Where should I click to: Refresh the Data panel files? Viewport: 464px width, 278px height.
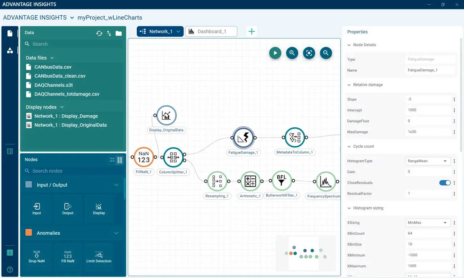pyautogui.click(x=99, y=33)
